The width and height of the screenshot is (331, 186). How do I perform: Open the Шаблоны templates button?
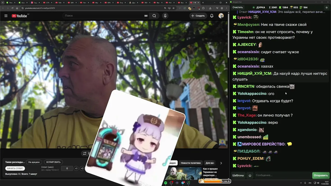pos(238,175)
